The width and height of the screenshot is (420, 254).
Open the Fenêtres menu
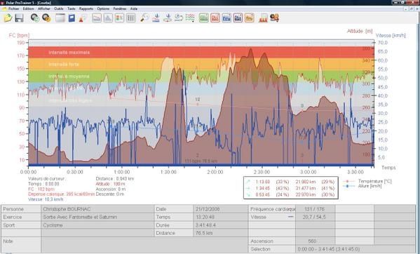120,8
